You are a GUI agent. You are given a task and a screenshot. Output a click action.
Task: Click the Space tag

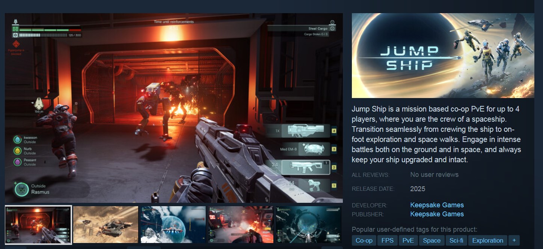pos(431,241)
